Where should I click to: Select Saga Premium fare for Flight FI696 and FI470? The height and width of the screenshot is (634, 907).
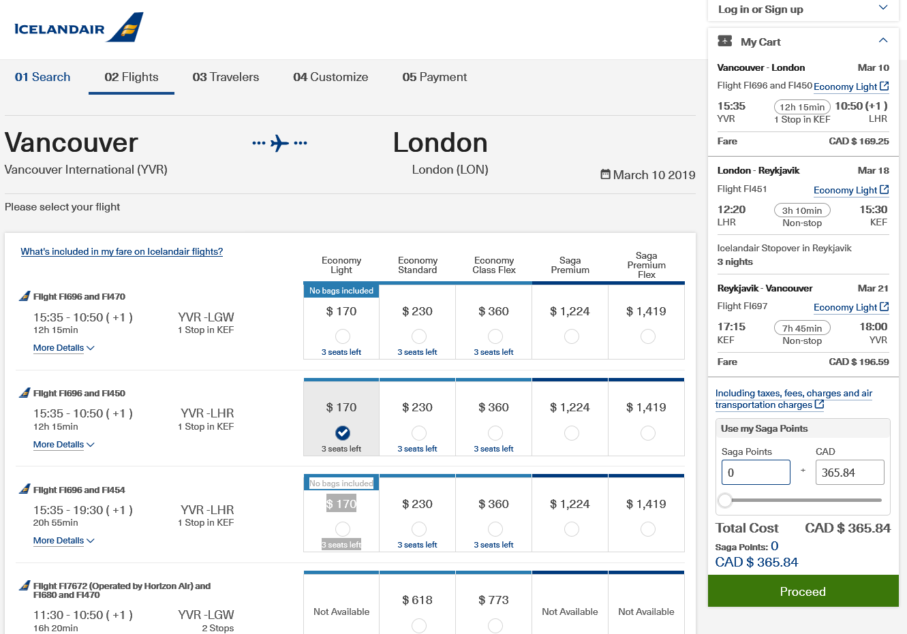click(570, 337)
